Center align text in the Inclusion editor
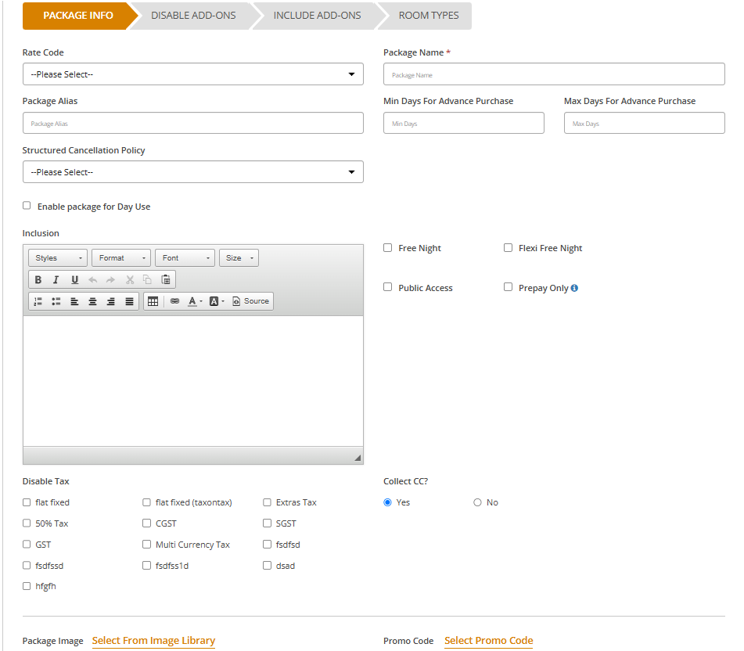 (x=92, y=301)
